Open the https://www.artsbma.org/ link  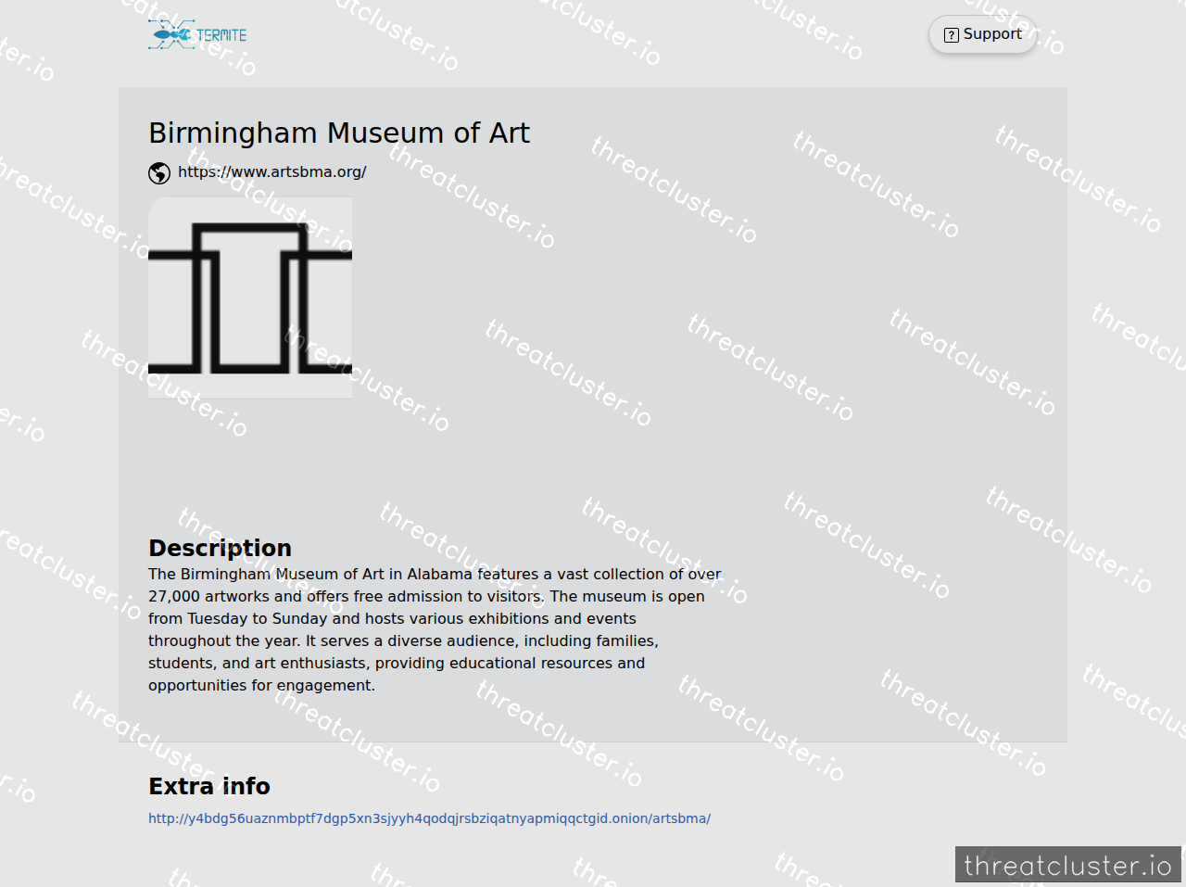(271, 171)
